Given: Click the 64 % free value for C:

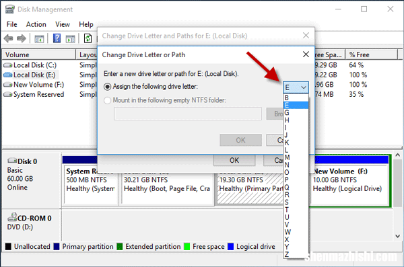Looking at the screenshot, I should click(356, 65).
